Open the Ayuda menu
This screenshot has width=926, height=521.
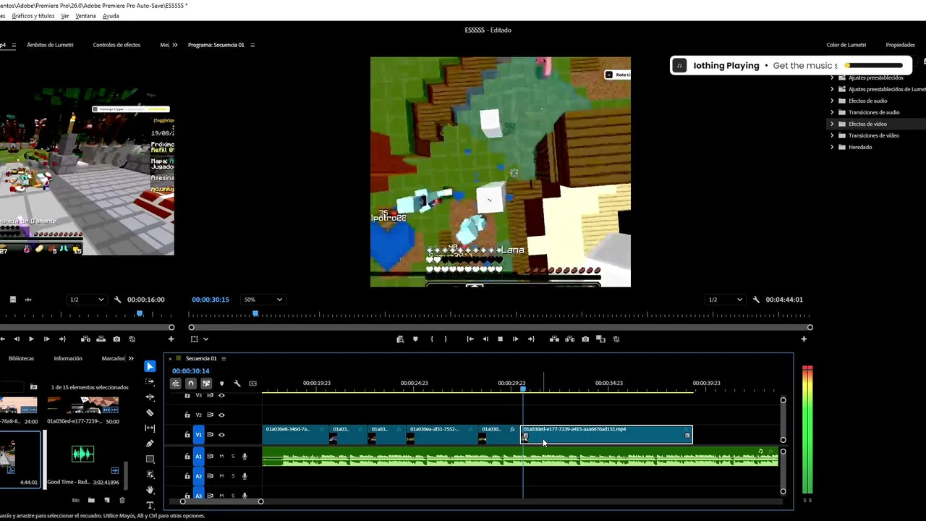click(x=111, y=16)
